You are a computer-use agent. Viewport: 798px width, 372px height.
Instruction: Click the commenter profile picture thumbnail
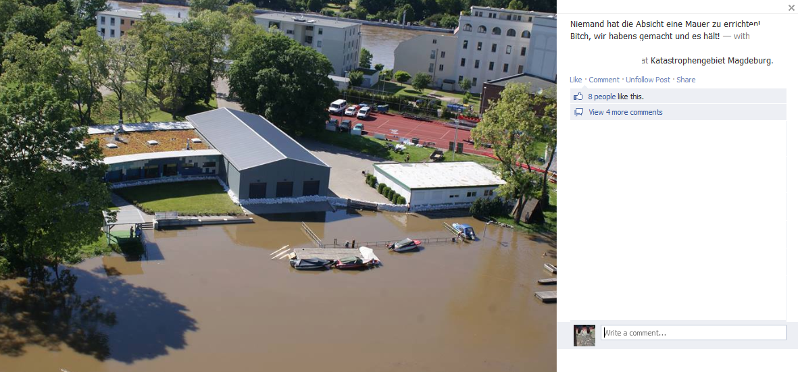coord(584,336)
